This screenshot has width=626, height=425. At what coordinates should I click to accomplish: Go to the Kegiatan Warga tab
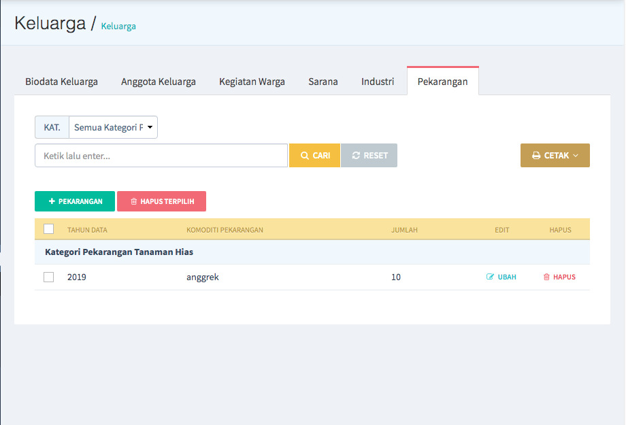252,82
